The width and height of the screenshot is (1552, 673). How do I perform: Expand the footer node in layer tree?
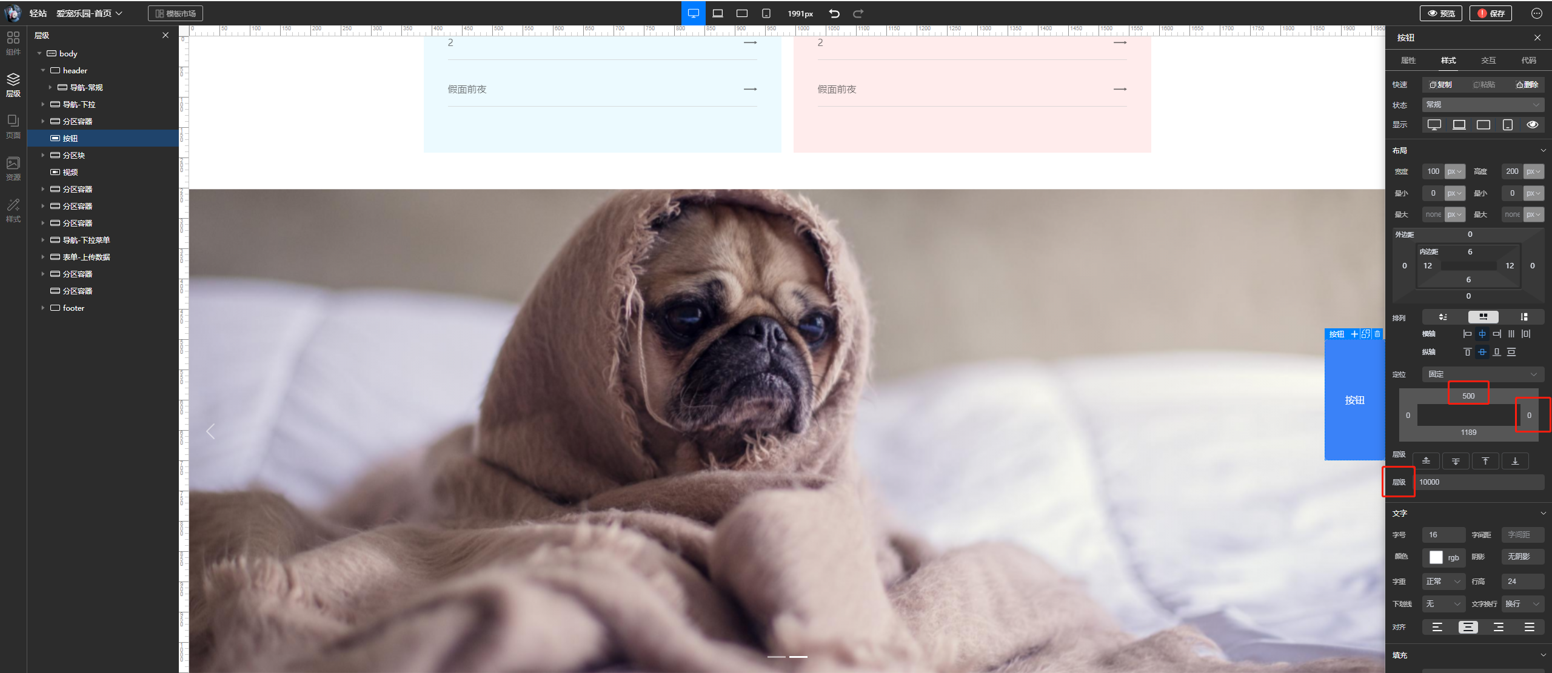point(43,308)
